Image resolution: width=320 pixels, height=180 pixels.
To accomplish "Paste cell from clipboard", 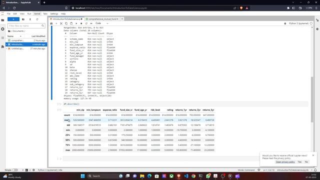I will click(71, 23).
